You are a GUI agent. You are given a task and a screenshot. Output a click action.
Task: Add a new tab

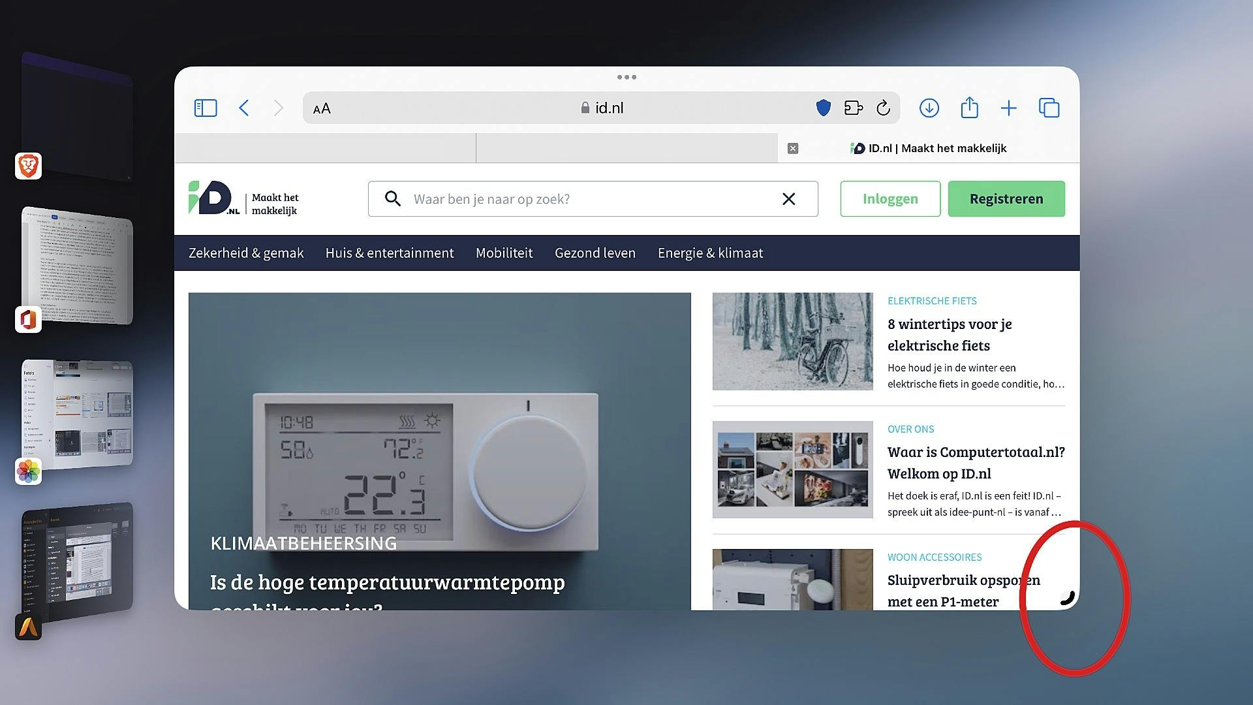pos(1008,108)
